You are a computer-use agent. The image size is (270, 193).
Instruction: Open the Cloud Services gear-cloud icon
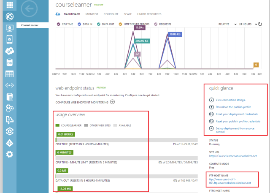click(x=10, y=51)
